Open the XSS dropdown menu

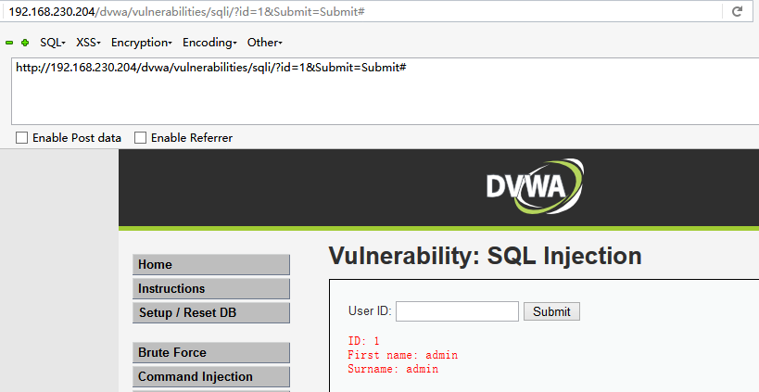coord(88,43)
